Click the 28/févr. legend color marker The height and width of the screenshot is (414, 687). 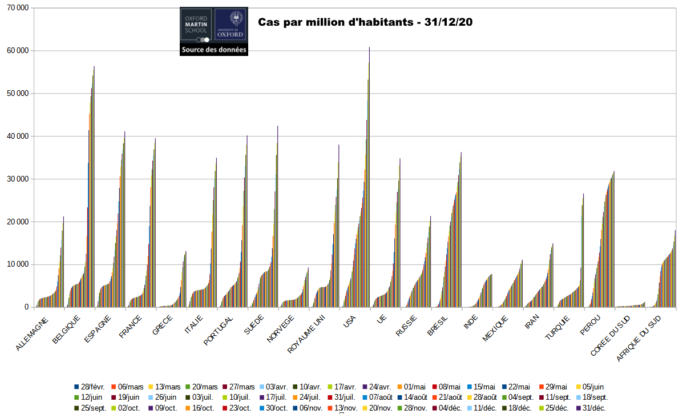(76, 387)
